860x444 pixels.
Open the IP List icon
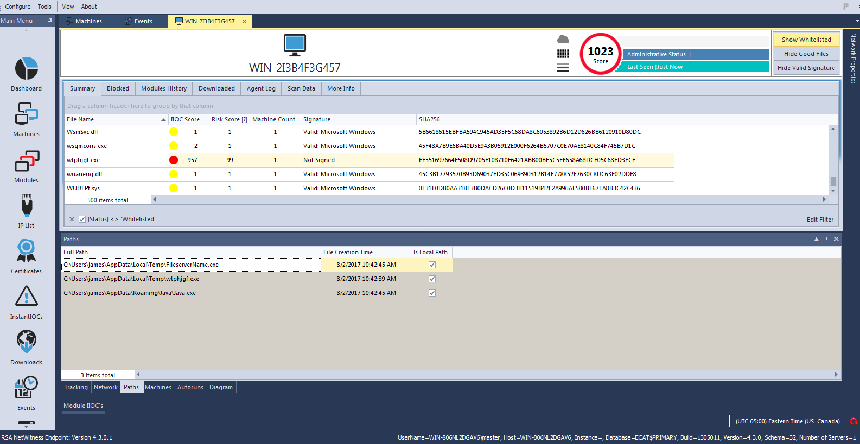pos(26,207)
